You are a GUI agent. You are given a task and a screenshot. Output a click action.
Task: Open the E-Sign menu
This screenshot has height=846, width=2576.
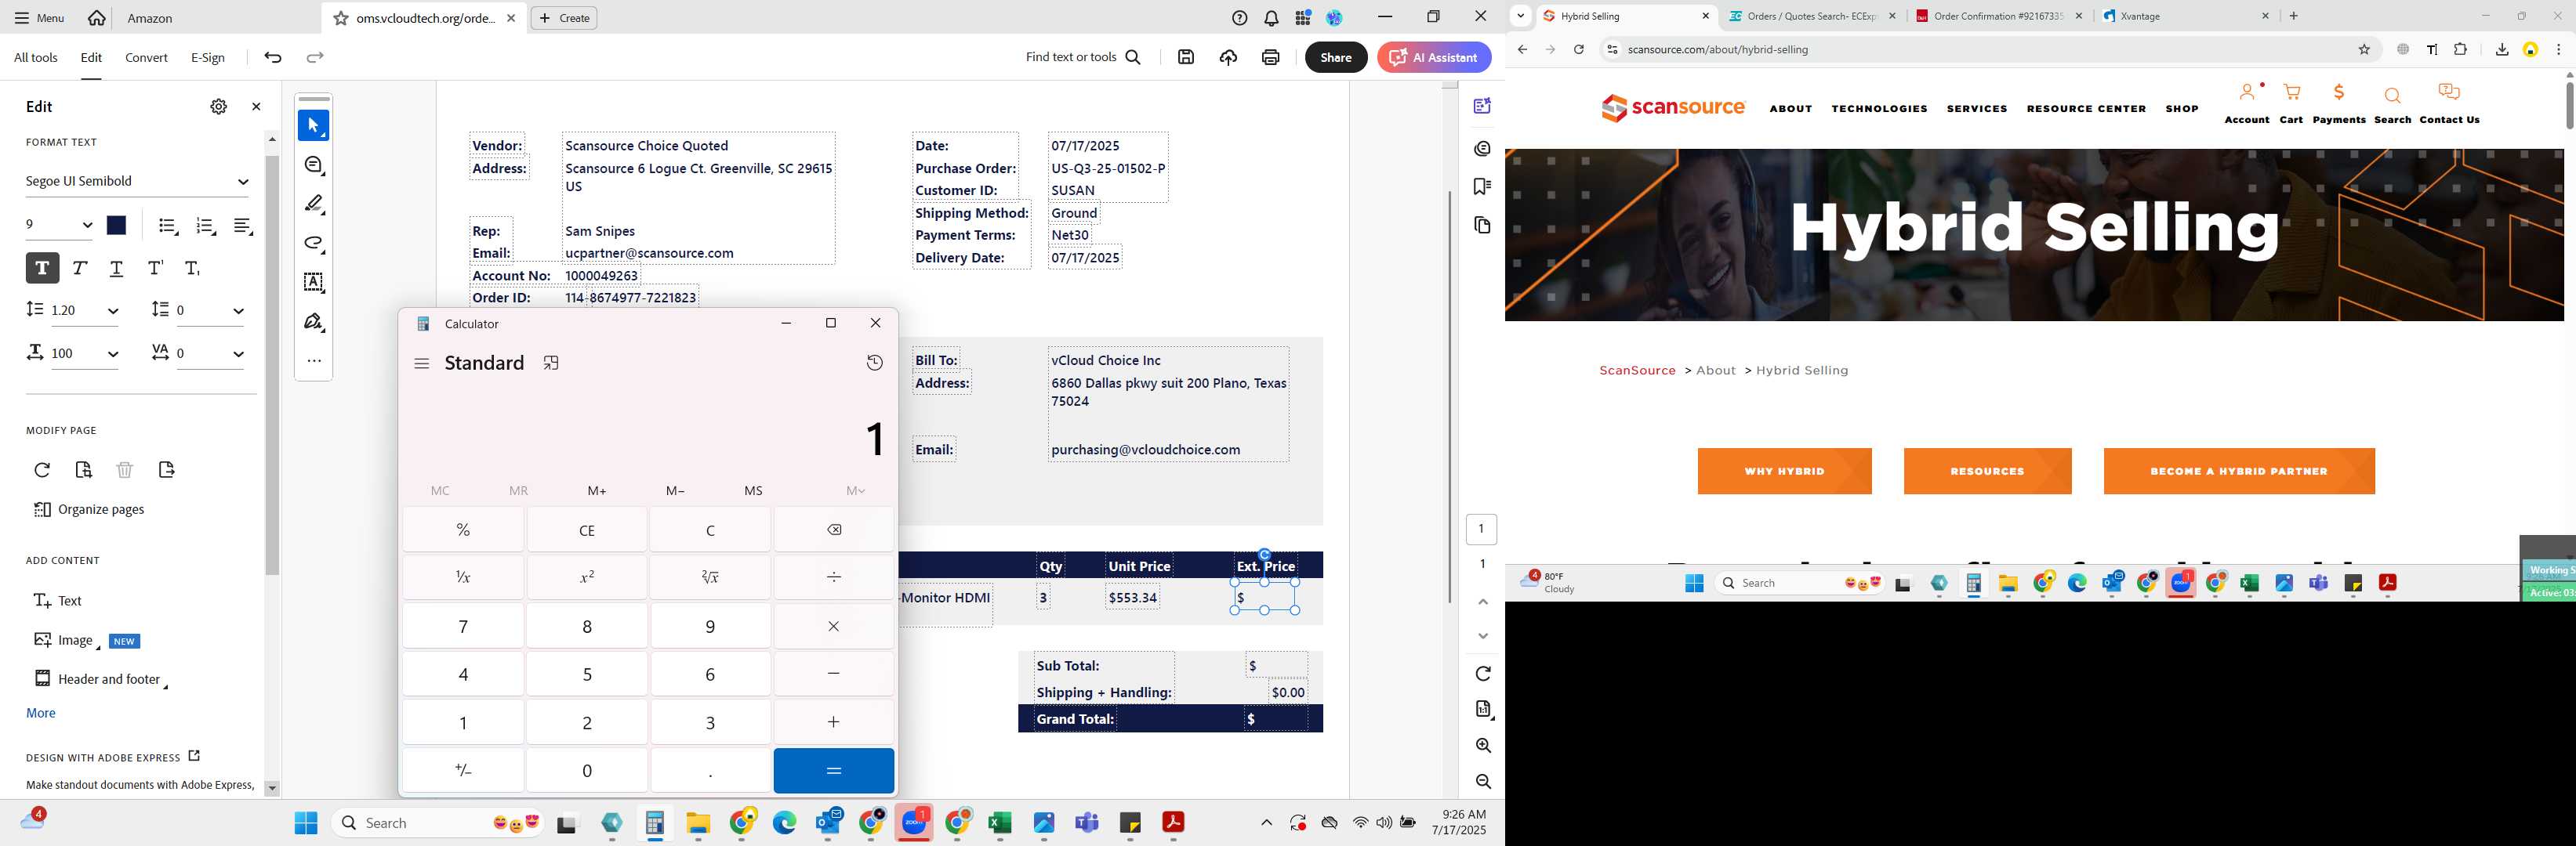click(x=208, y=58)
